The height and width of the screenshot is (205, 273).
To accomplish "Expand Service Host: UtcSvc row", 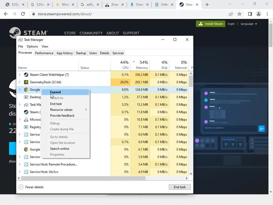I will click(x=20, y=172).
